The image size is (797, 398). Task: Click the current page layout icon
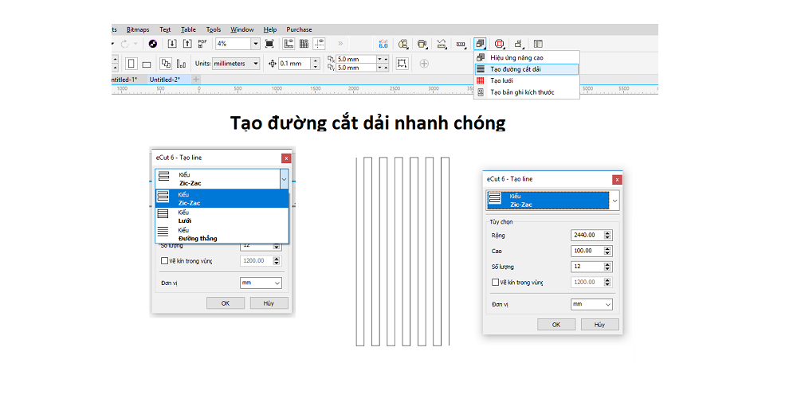(x=181, y=64)
